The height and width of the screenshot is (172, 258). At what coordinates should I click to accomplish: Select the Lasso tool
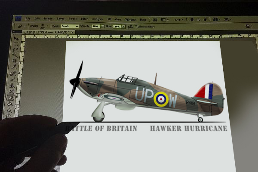point(16,49)
